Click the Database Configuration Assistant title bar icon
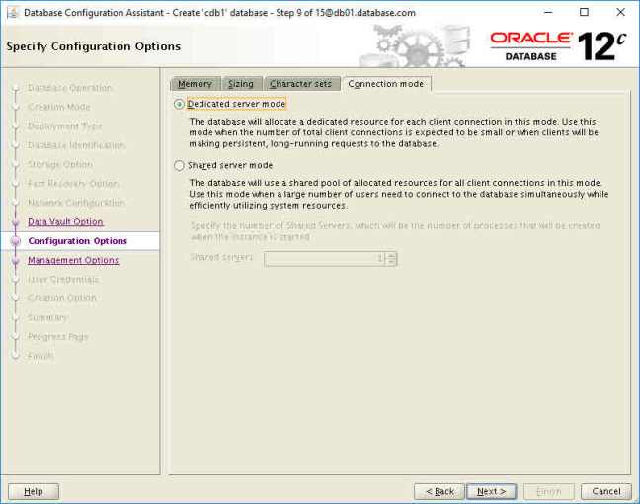This screenshot has height=504, width=640. pos(11,12)
